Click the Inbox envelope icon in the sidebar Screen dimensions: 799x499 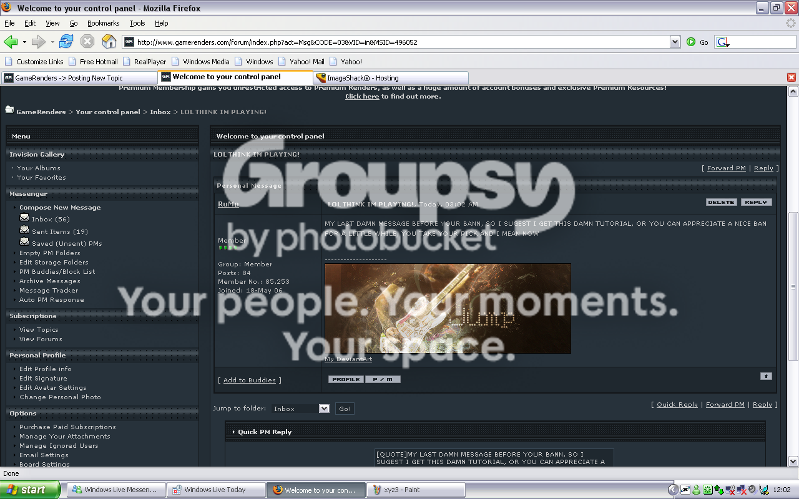(24, 218)
